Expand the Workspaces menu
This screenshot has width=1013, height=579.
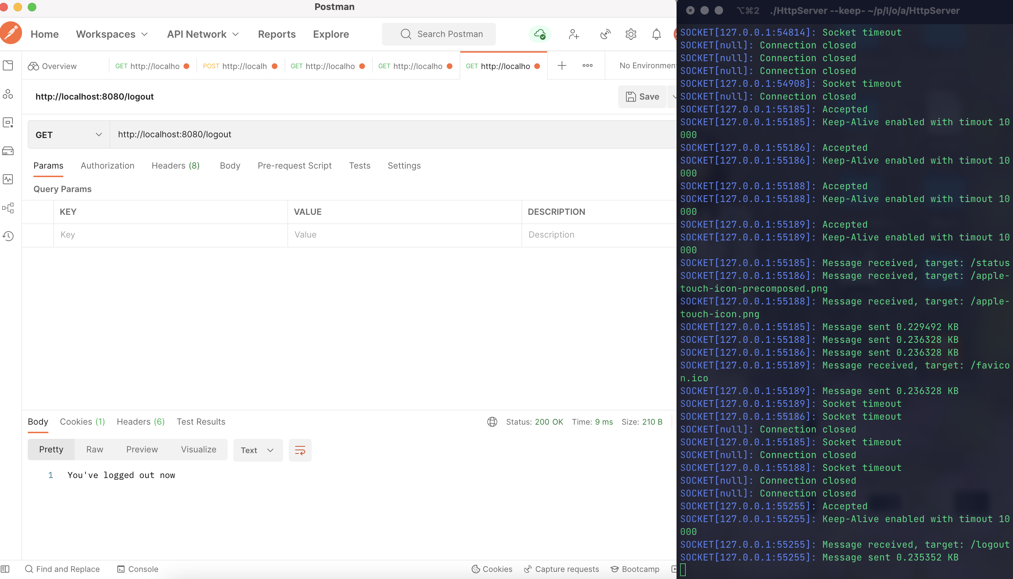(x=112, y=34)
